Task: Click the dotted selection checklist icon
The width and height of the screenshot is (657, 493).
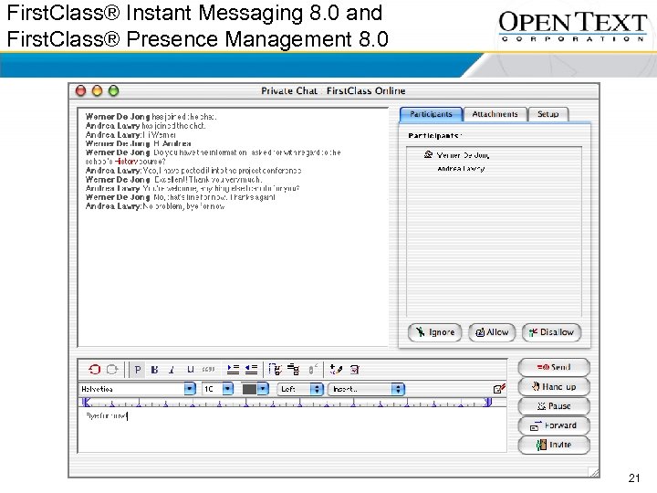Action: 275,370
